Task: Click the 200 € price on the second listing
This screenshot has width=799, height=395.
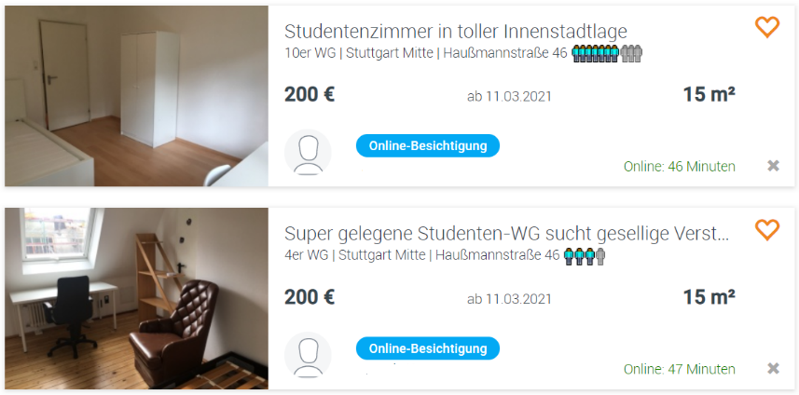Action: point(310,297)
